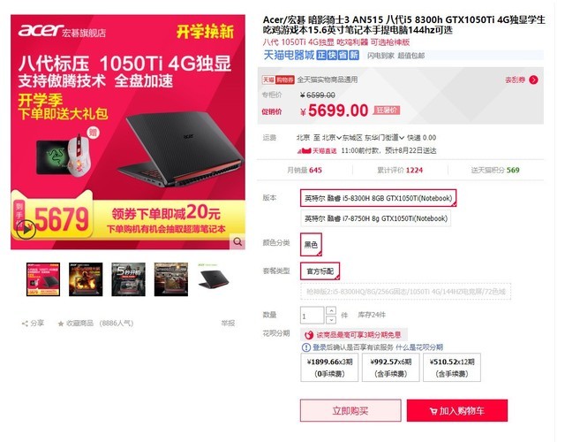Choose the 黑色 color option
This screenshot has height=442, width=565.
click(311, 245)
